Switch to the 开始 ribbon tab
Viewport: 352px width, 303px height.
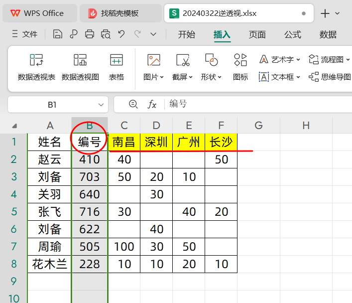[187, 34]
